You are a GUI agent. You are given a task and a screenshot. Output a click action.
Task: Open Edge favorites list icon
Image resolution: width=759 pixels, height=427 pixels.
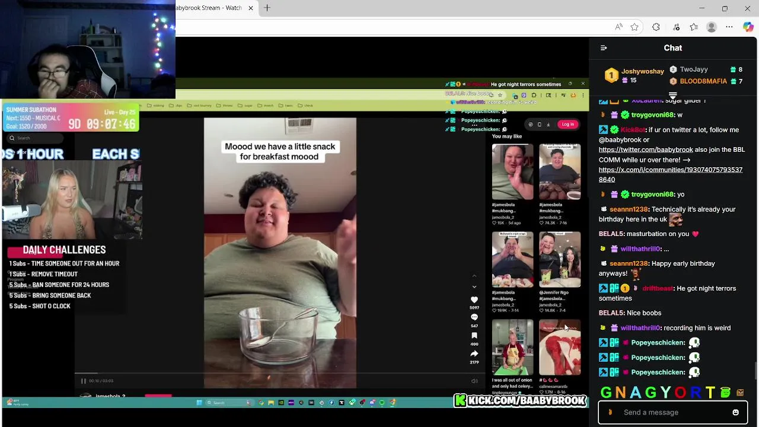tap(694, 27)
